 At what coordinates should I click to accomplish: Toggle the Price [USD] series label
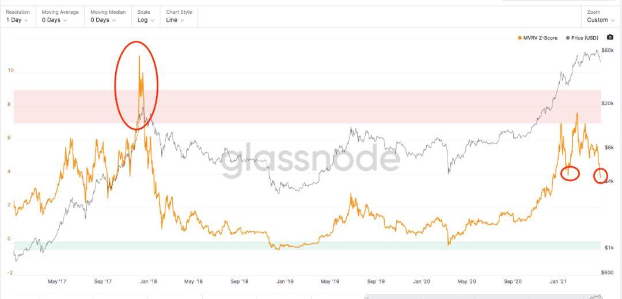pos(585,37)
